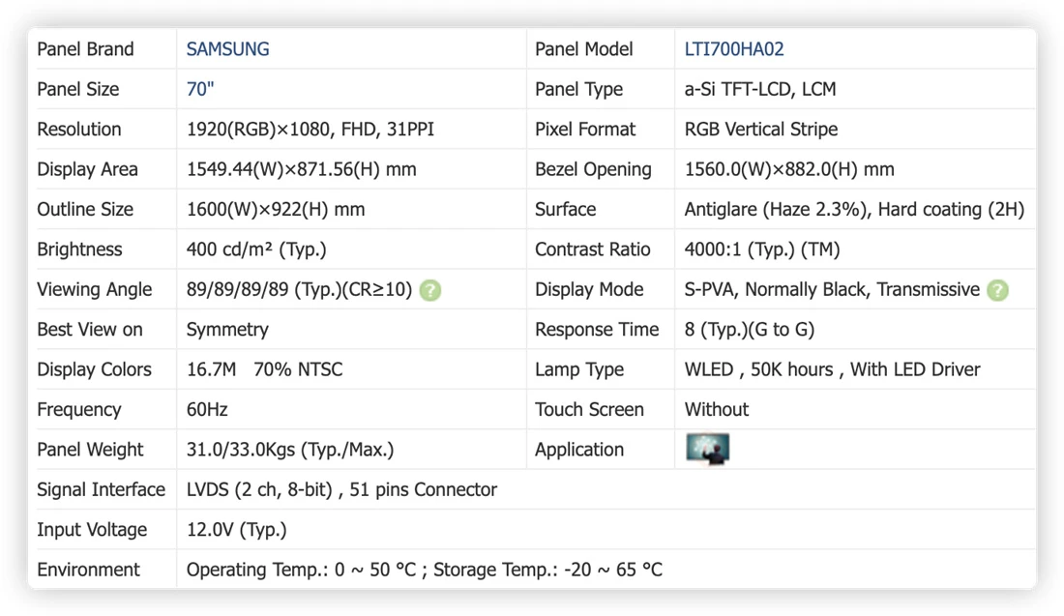Image resolution: width=1064 pixels, height=616 pixels.
Task: Click the "Panel Brand" label cell
Action: pyautogui.click(x=103, y=49)
